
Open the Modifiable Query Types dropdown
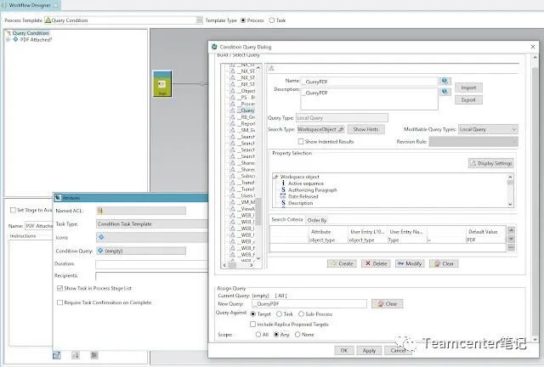[513, 129]
